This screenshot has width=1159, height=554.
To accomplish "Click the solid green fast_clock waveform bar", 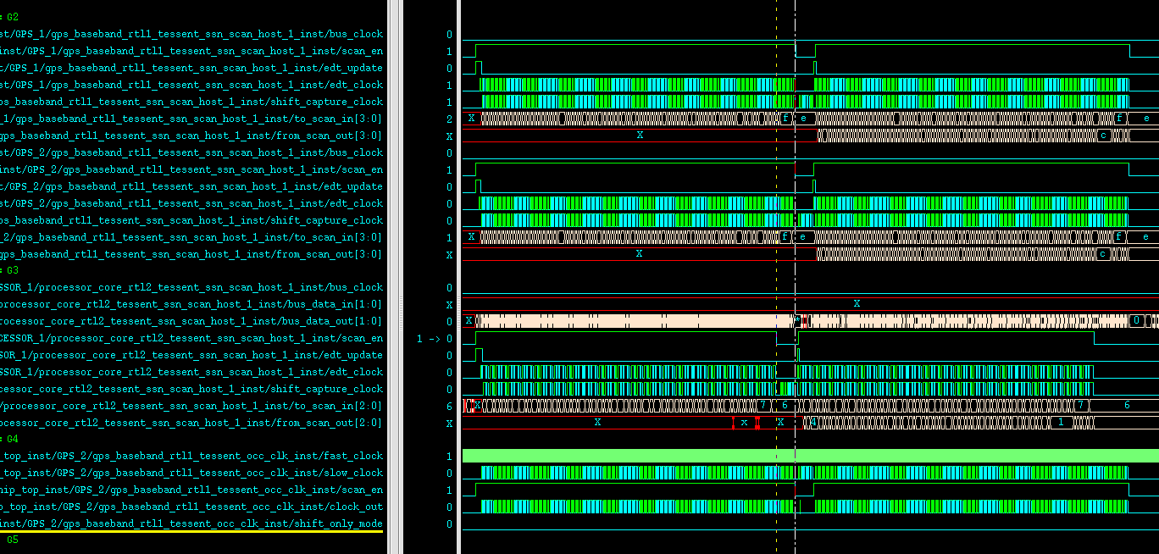I will coord(932,456).
